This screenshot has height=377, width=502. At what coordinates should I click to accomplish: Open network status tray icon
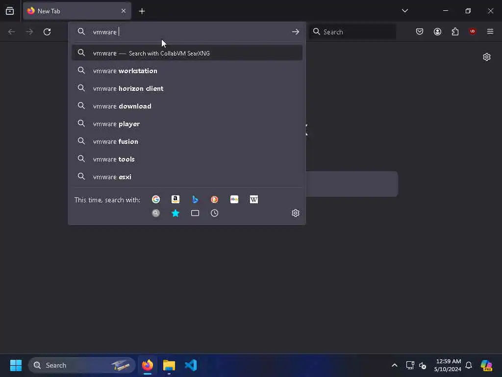pyautogui.click(x=410, y=365)
